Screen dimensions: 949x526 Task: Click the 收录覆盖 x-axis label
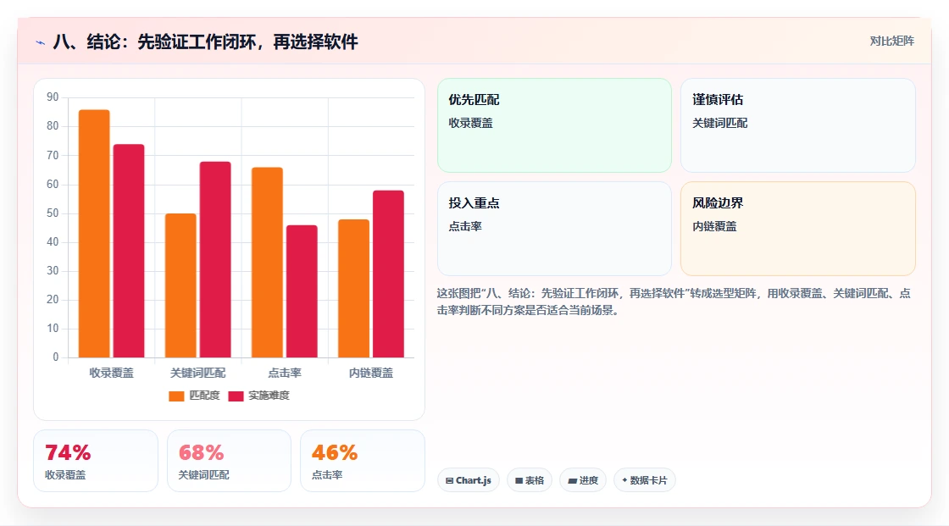111,373
